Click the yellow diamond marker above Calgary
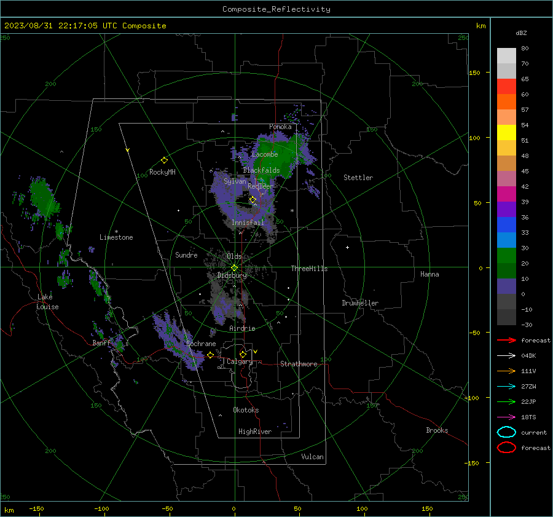Viewport: 553px width, 517px height. pyautogui.click(x=243, y=354)
